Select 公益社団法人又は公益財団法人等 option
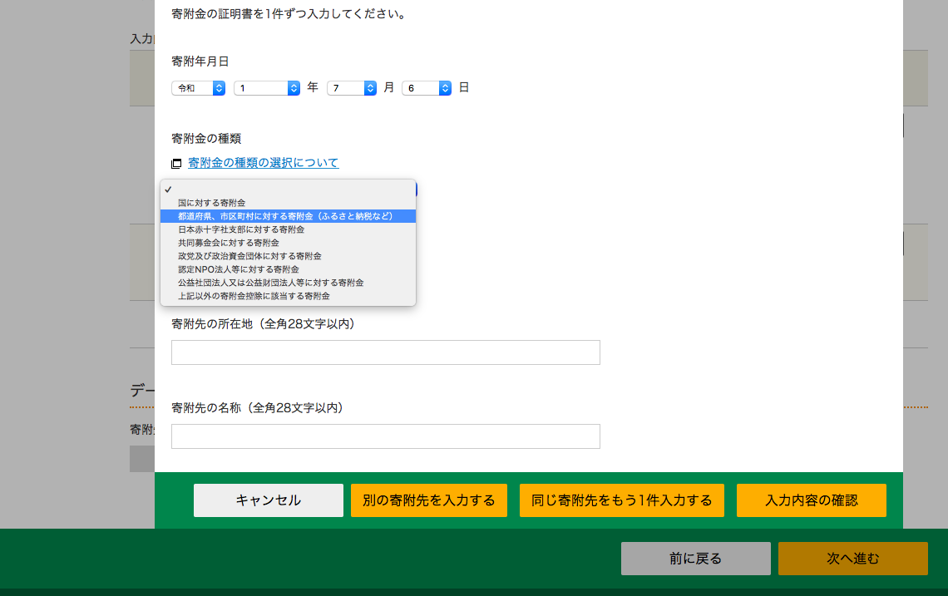The width and height of the screenshot is (948, 596). [270, 282]
